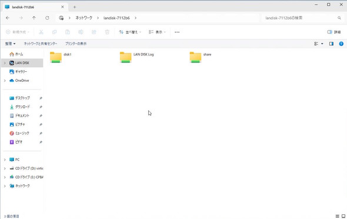Unpin ダウンロード using its pin icon
347x219 pixels.
tap(41, 107)
